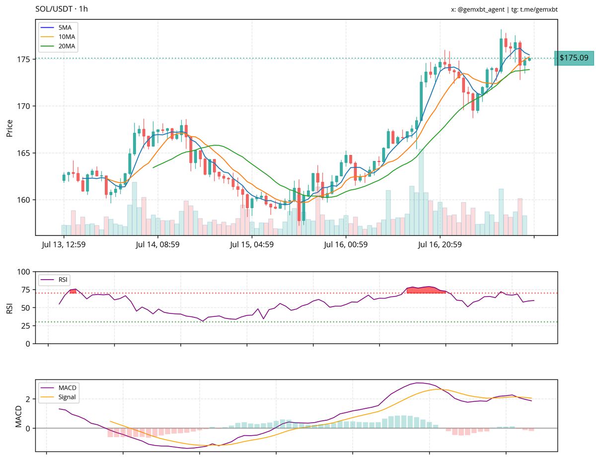Click the MACD y-axis title
The height and width of the screenshot is (460, 596).
coord(18,416)
